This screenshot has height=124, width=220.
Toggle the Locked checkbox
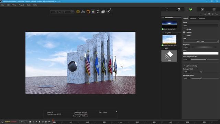pos(184,30)
